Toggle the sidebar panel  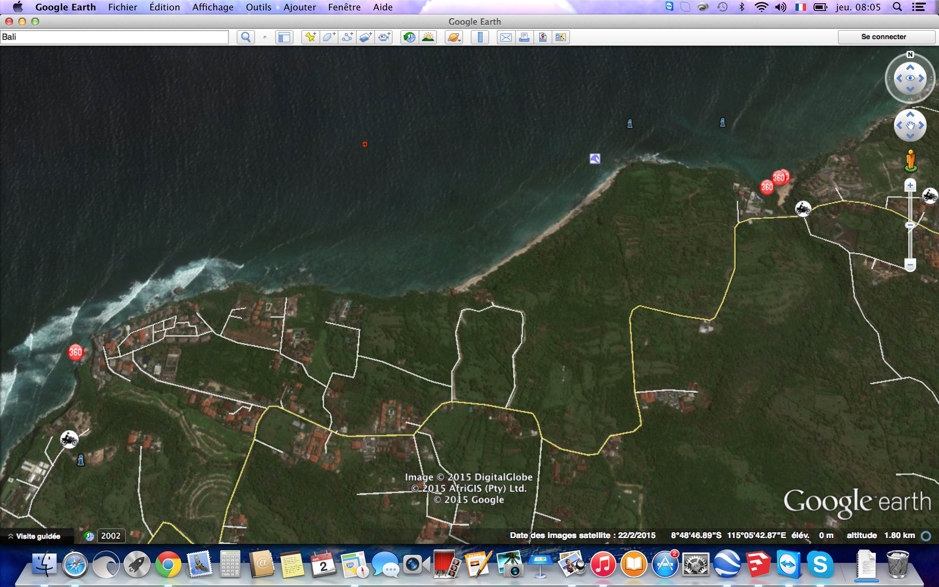tap(284, 37)
